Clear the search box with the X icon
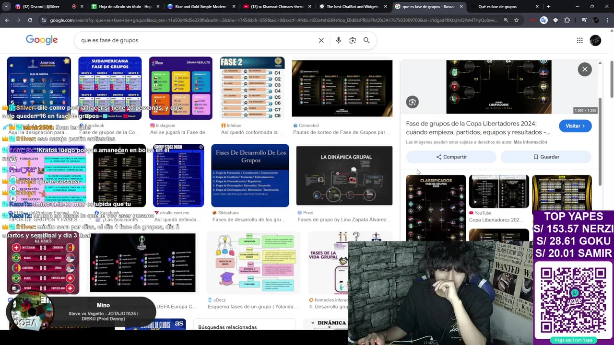614x345 pixels. tap(321, 40)
